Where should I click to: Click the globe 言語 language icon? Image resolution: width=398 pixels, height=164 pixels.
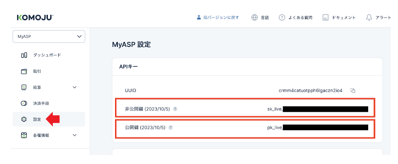pyautogui.click(x=255, y=18)
